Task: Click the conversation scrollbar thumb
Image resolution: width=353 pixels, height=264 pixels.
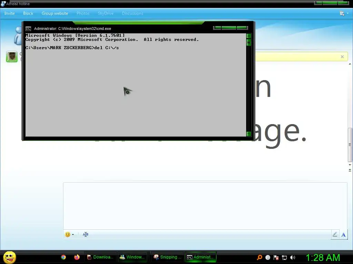Action: 350,145
